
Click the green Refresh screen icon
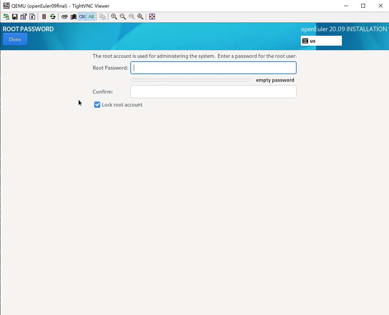pos(53,17)
